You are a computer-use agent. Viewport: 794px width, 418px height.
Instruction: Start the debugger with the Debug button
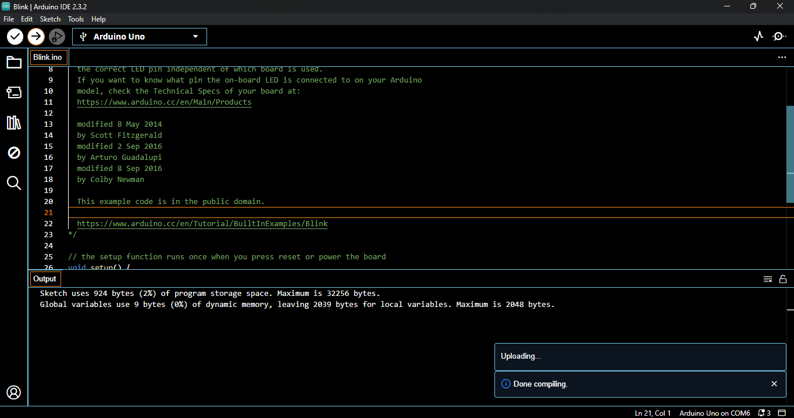tap(56, 37)
